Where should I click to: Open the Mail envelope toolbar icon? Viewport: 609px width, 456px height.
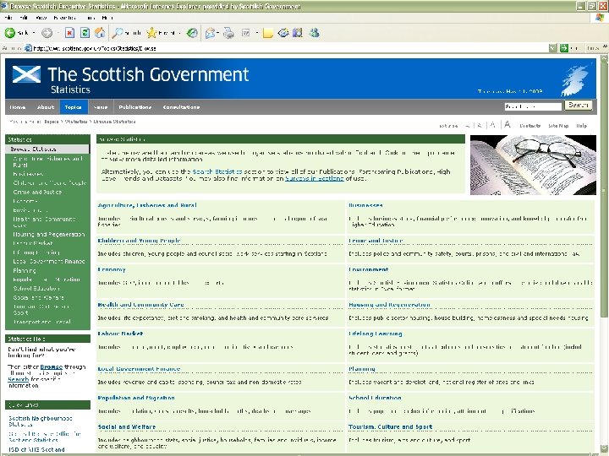[x=210, y=33]
